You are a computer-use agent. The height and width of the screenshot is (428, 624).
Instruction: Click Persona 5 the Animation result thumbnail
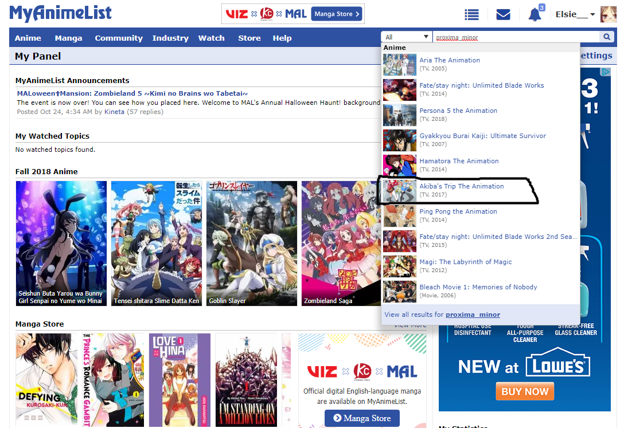pos(400,115)
